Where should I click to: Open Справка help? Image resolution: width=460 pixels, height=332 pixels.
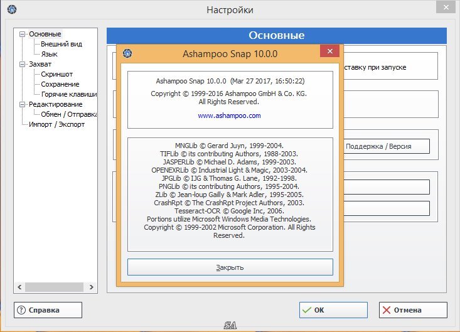[48, 310]
